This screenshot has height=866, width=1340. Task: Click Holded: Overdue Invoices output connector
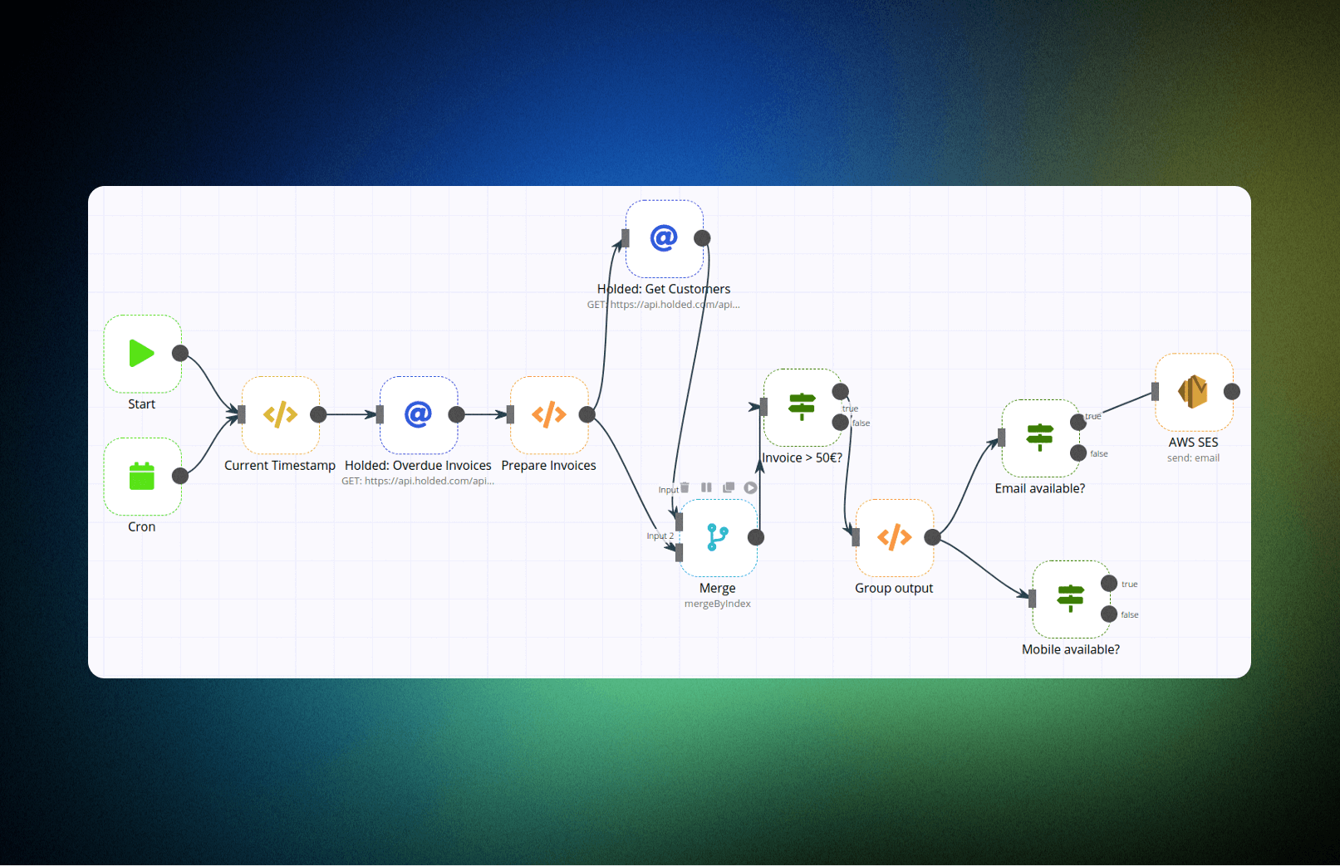point(456,414)
